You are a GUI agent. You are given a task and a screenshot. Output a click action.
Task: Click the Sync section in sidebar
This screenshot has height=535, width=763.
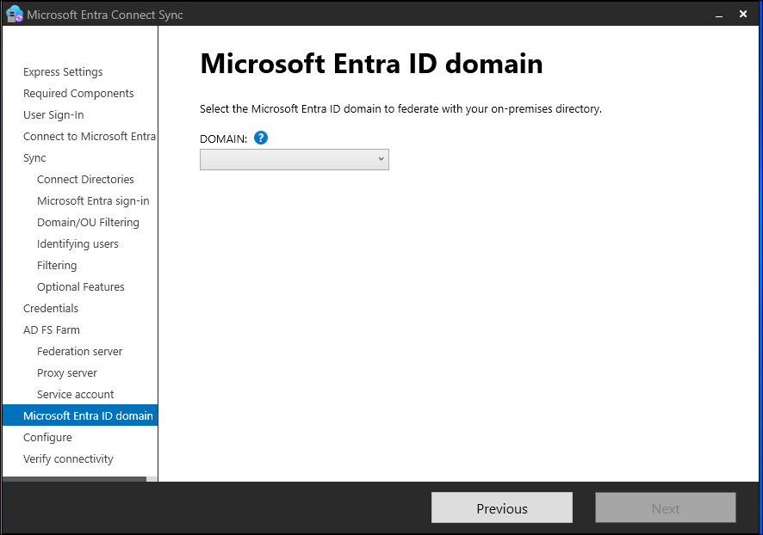pyautogui.click(x=34, y=158)
